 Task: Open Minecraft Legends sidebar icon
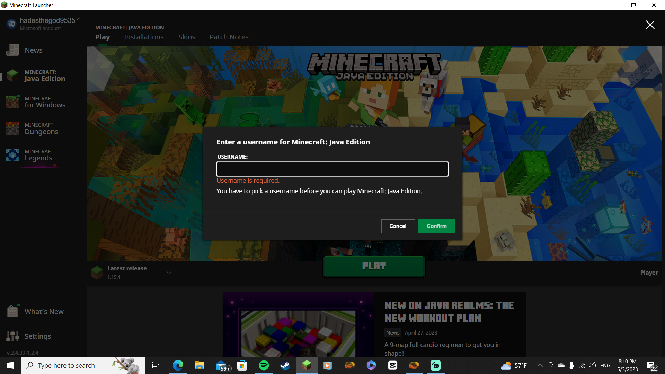click(x=13, y=155)
